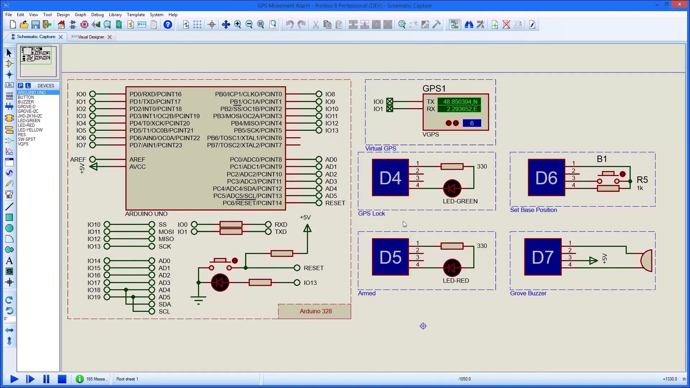
Task: Click the Remove Sheet red X icon
Action: tap(506, 24)
